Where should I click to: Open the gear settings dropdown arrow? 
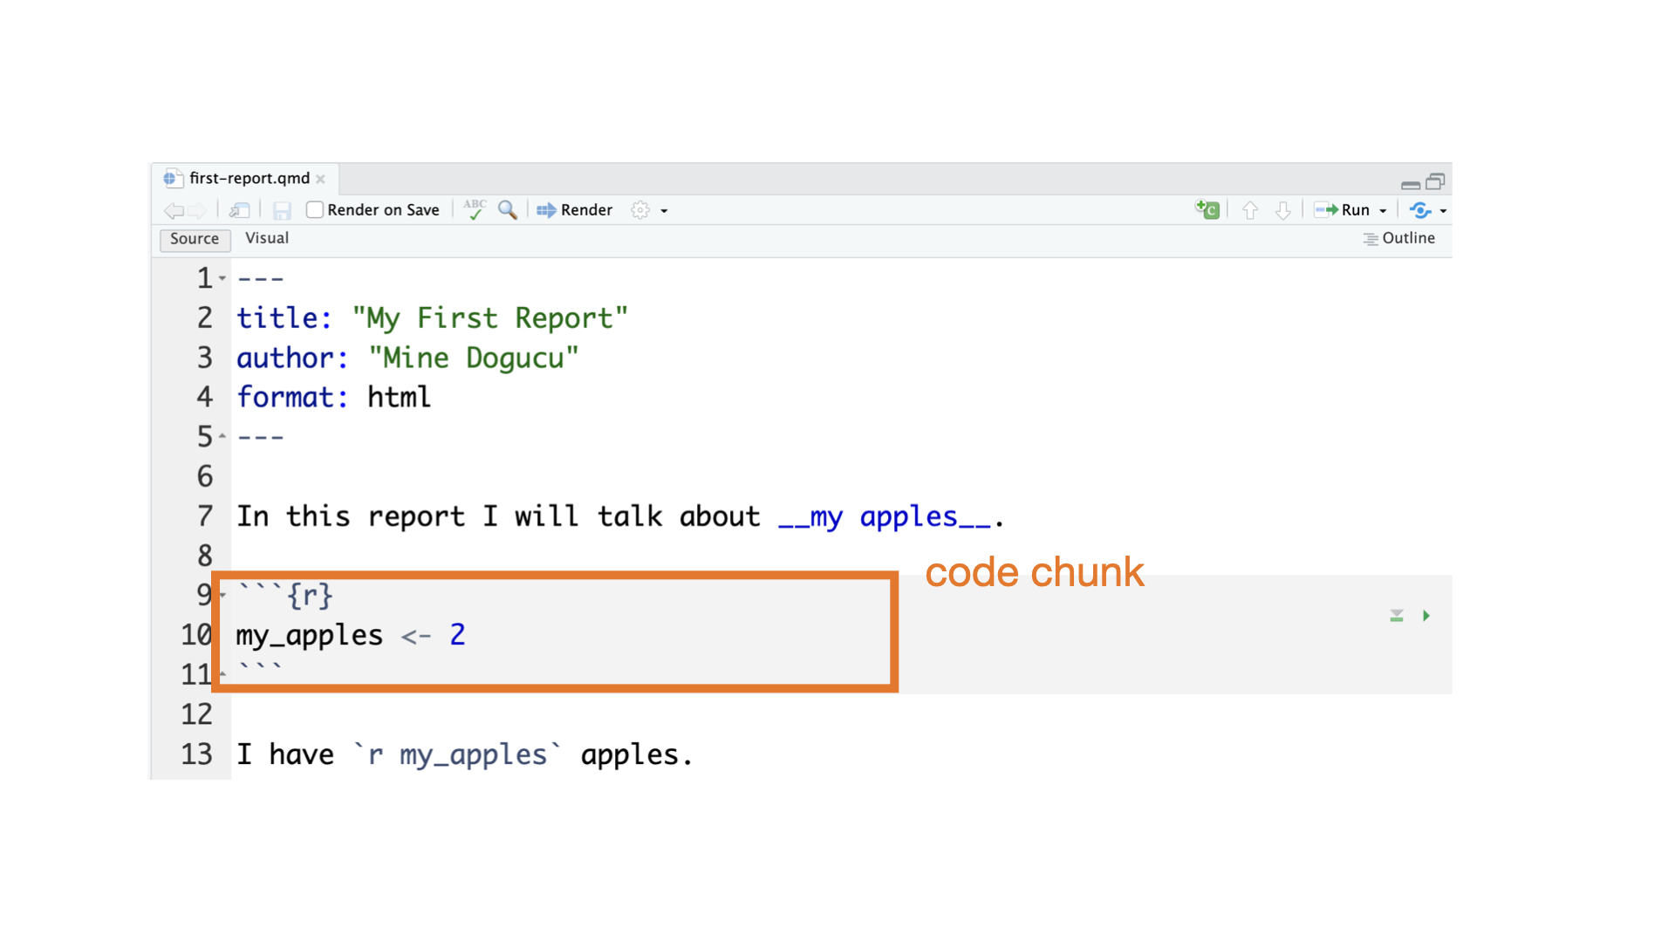point(664,211)
